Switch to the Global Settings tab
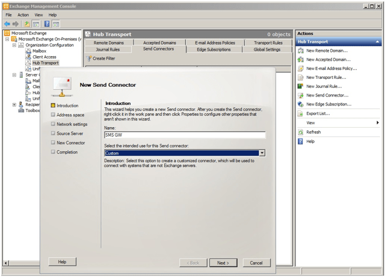This screenshot has width=391, height=279. tap(267, 49)
